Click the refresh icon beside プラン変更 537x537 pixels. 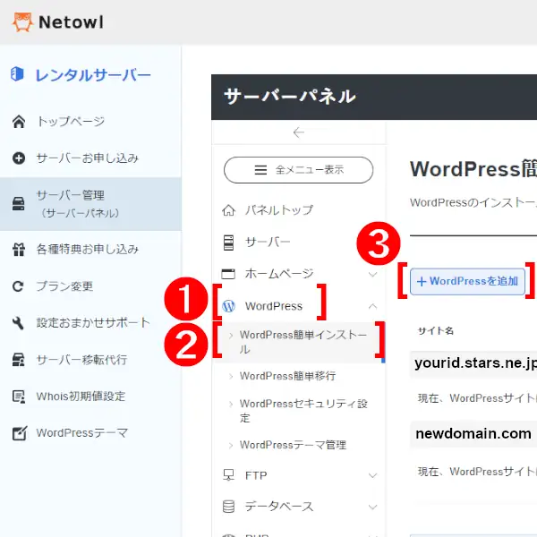click(18, 286)
